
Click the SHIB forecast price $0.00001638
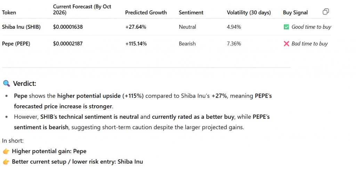68,27
